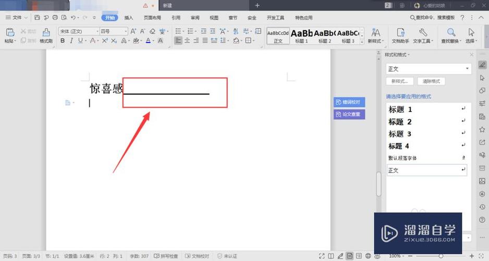Toggle Strikethrough formatting

point(93,41)
